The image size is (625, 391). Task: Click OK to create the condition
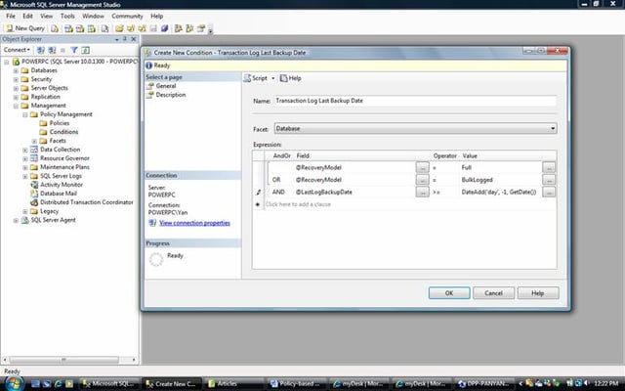pos(449,293)
